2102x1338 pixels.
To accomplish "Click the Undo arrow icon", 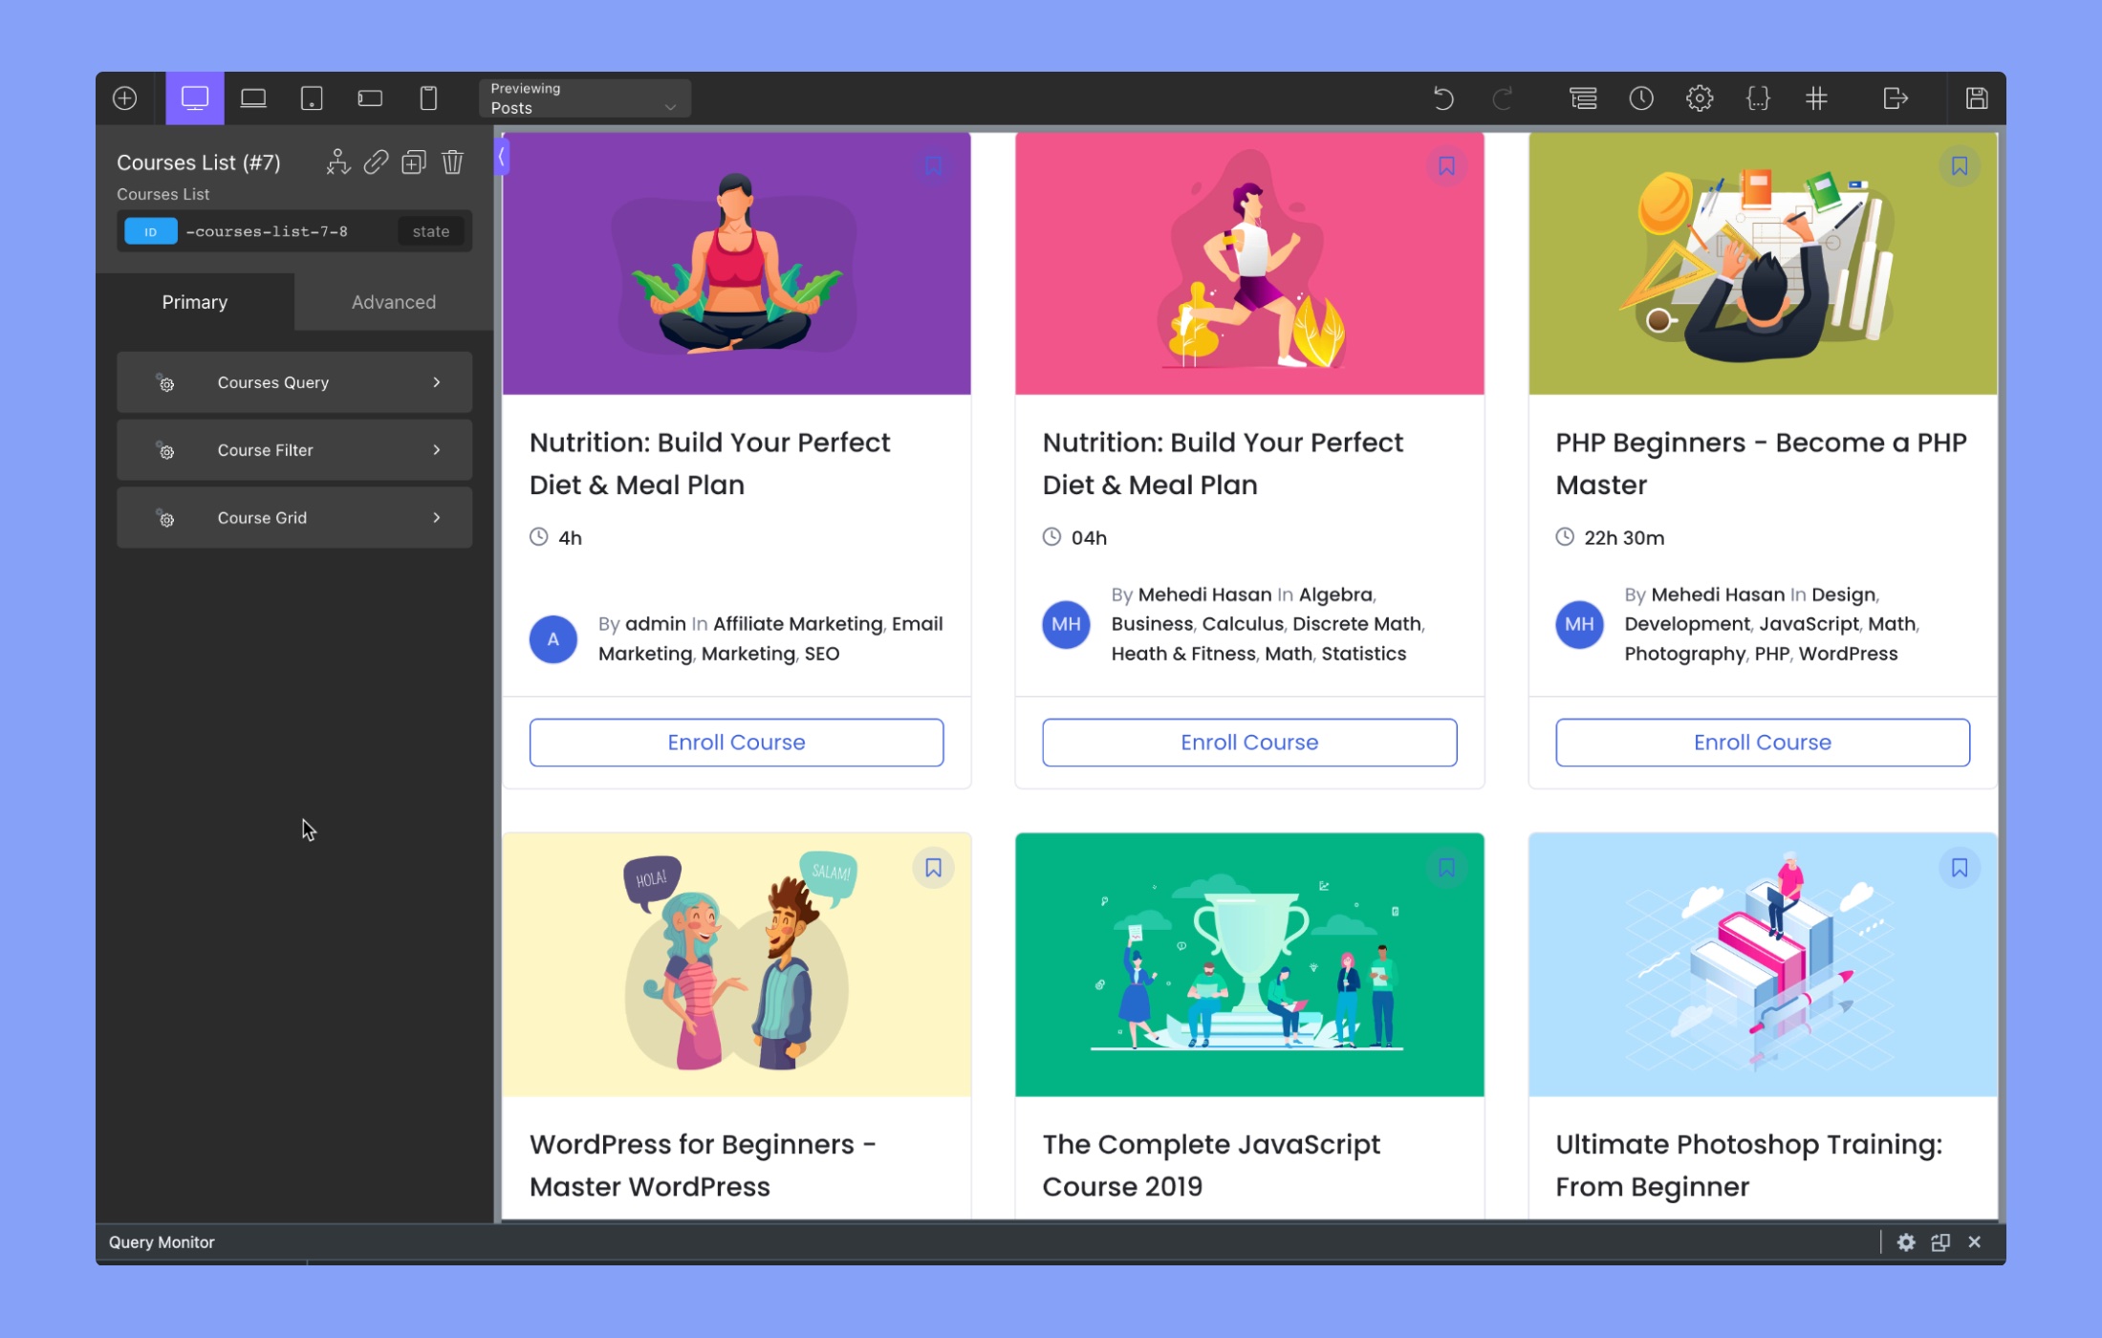I will 1443,98.
